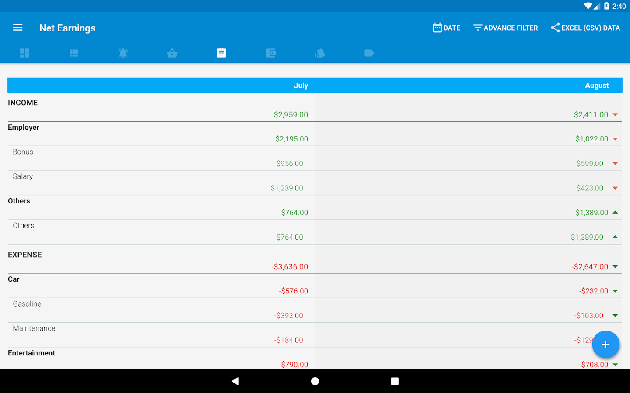Open the dashboard grid tab icon
The height and width of the screenshot is (393, 630).
[x=24, y=53]
